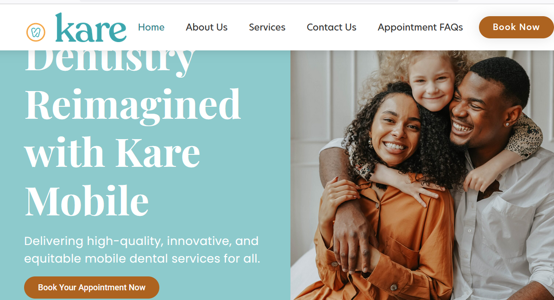Viewport: 554px width, 300px height.
Task: Click the with Kare heading line
Action: tap(112, 153)
